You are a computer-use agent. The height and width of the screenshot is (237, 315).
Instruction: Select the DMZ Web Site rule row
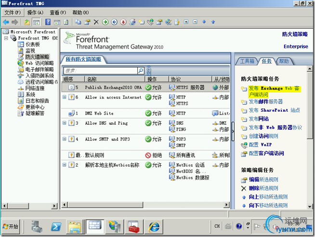pyautogui.click(x=145, y=113)
